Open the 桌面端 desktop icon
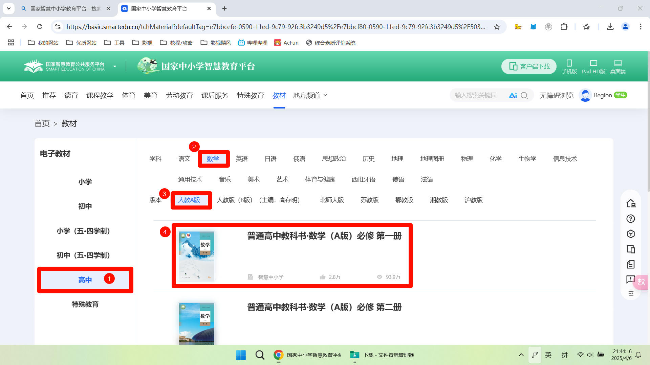 (618, 66)
